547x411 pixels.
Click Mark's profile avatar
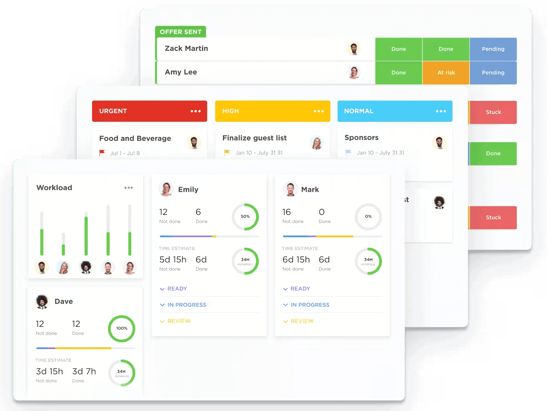click(x=290, y=189)
